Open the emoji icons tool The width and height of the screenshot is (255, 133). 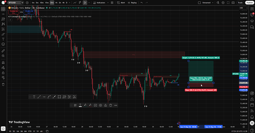pos(3,44)
